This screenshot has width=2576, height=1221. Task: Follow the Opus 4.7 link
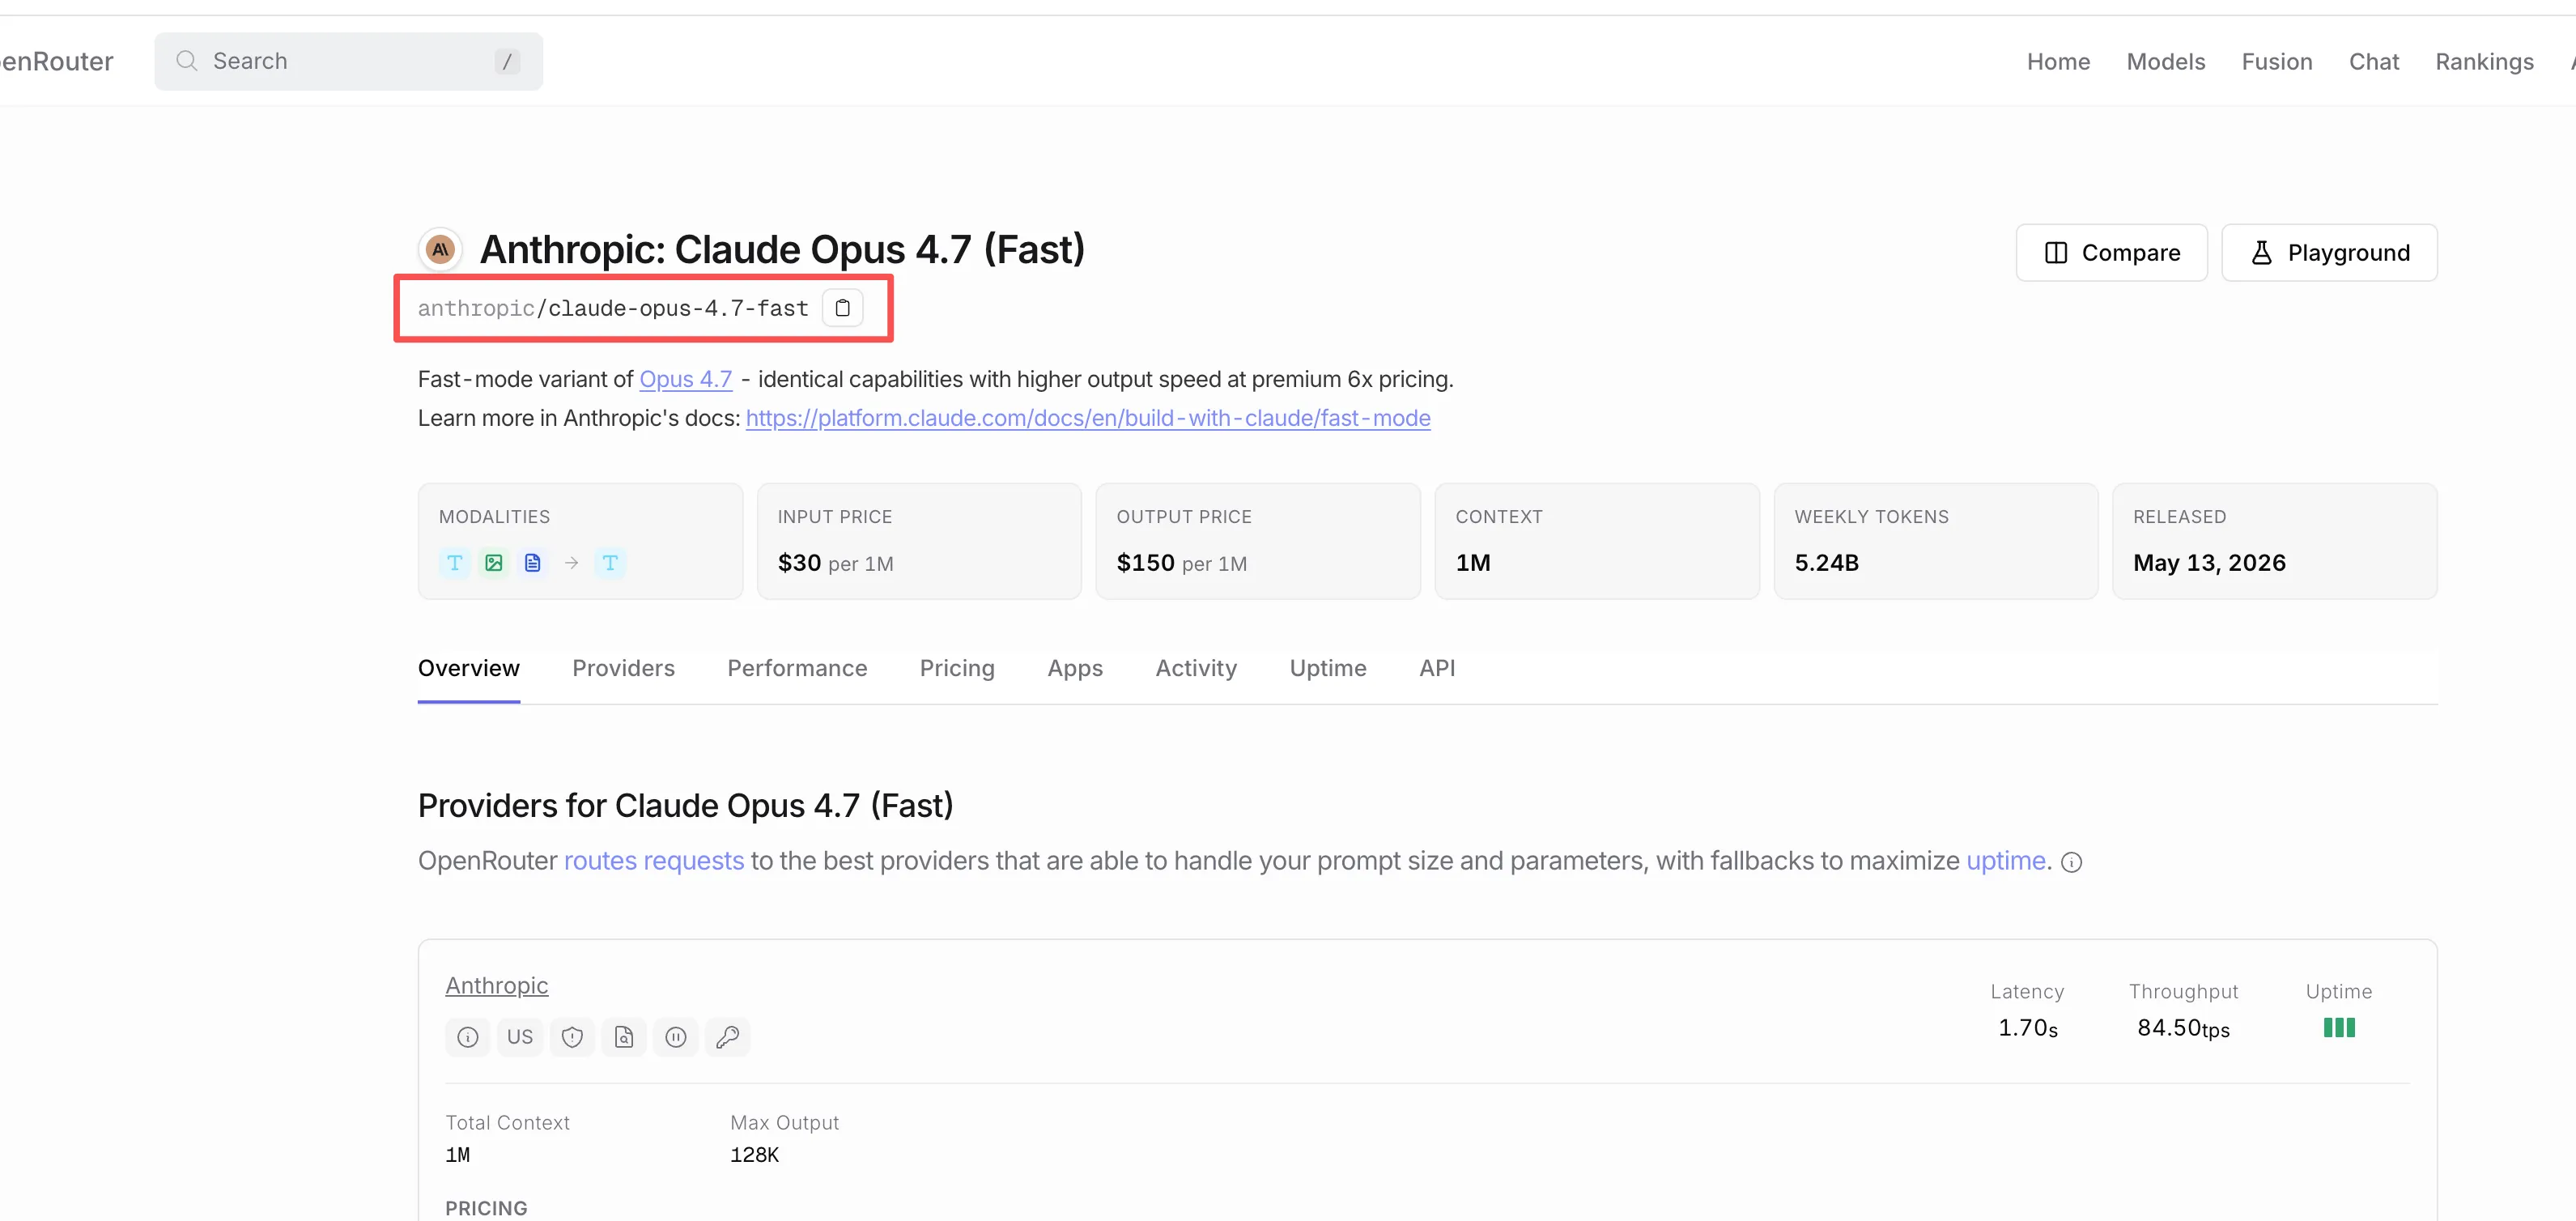point(686,380)
